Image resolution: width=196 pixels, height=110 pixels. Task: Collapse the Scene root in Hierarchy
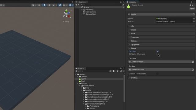point(80,7)
